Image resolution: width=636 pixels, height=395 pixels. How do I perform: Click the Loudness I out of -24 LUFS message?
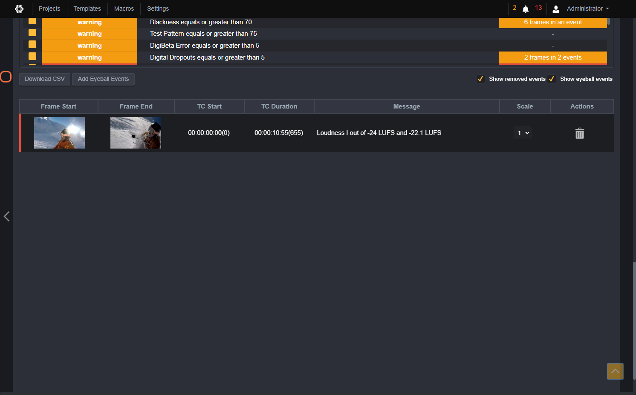[379, 133]
